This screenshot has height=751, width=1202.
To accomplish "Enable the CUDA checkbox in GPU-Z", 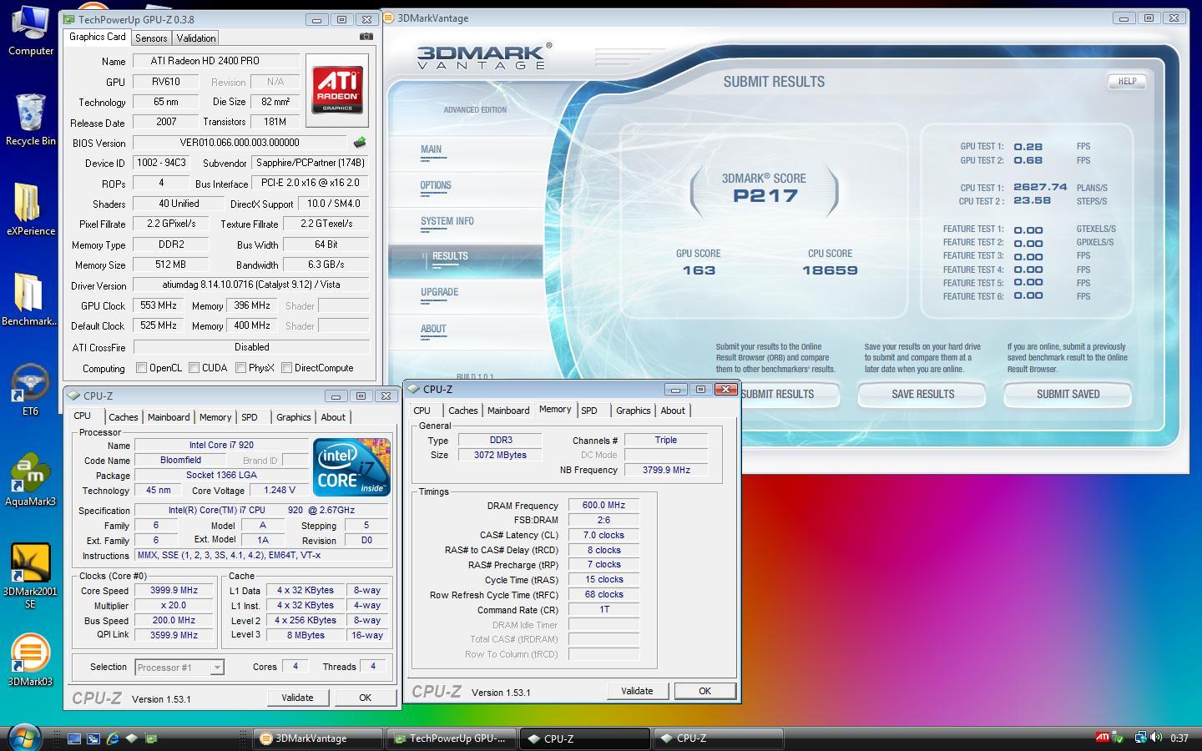I will (194, 368).
